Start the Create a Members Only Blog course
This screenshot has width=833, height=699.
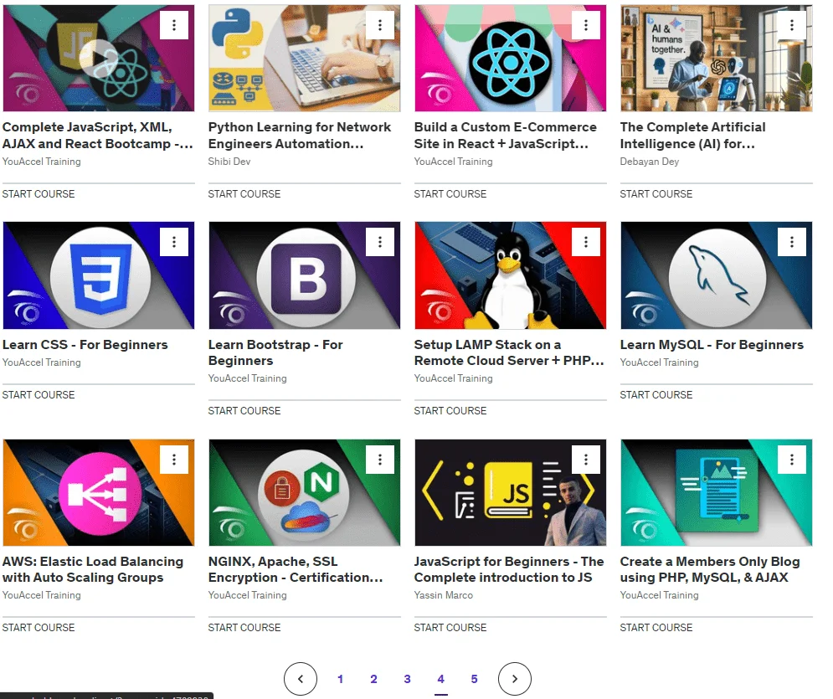tap(656, 627)
